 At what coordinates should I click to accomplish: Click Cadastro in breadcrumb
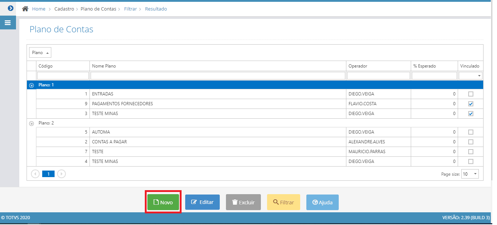(x=64, y=9)
